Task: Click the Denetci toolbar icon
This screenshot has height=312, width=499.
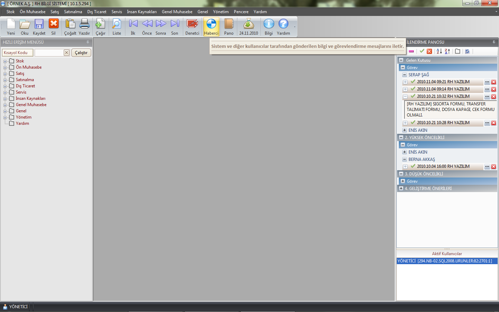Action: [192, 27]
